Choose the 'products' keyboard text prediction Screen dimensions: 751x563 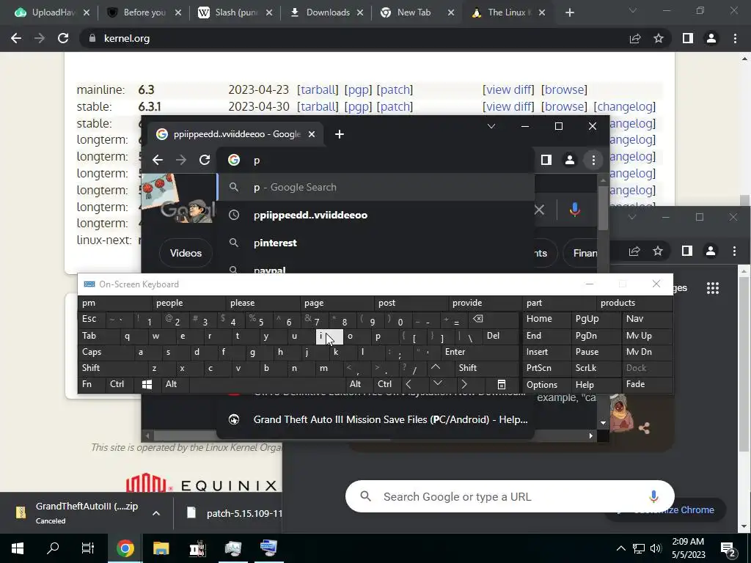coord(635,303)
